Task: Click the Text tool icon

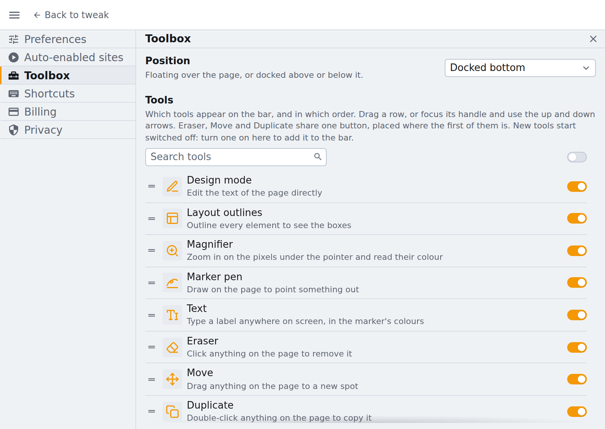Action: (x=172, y=315)
